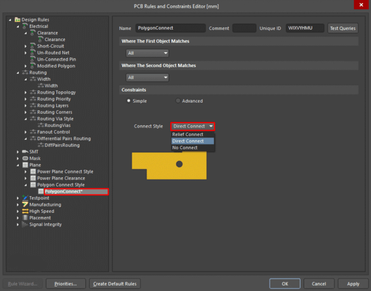Click the Routing Corners icon

(33, 112)
